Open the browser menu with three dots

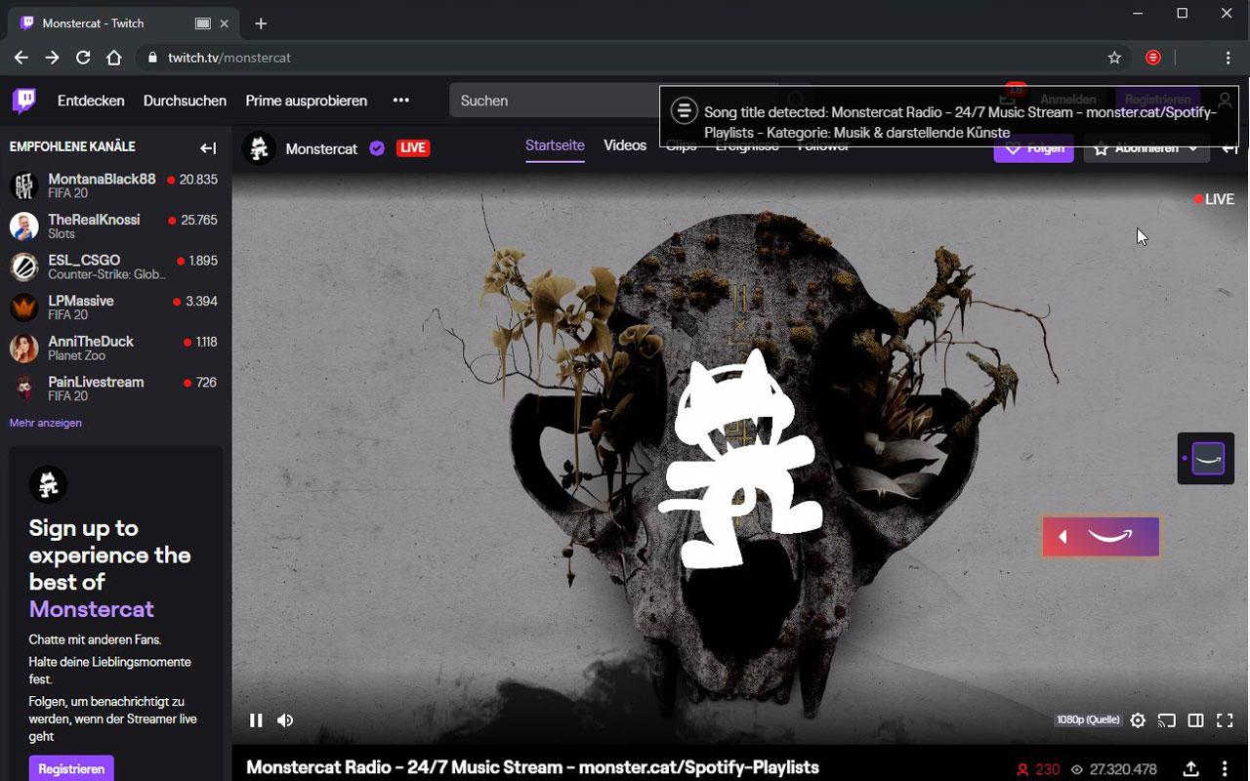point(1227,58)
